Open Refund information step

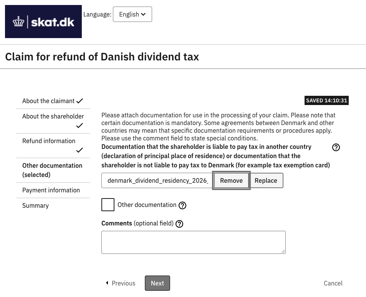49,141
